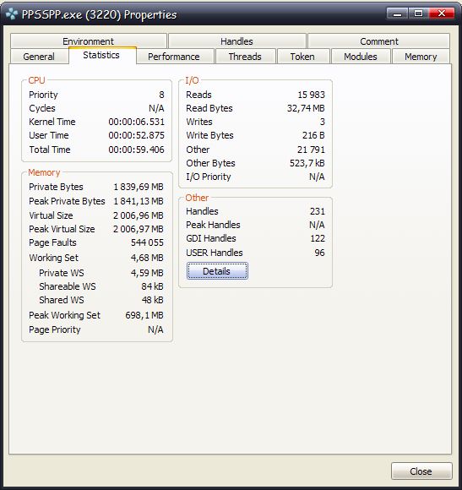The width and height of the screenshot is (462, 490).
Task: Switch to the Environment tab
Action: [88, 41]
